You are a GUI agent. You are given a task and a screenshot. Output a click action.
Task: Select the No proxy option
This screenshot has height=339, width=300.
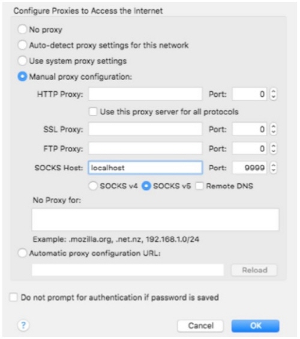pos(22,29)
